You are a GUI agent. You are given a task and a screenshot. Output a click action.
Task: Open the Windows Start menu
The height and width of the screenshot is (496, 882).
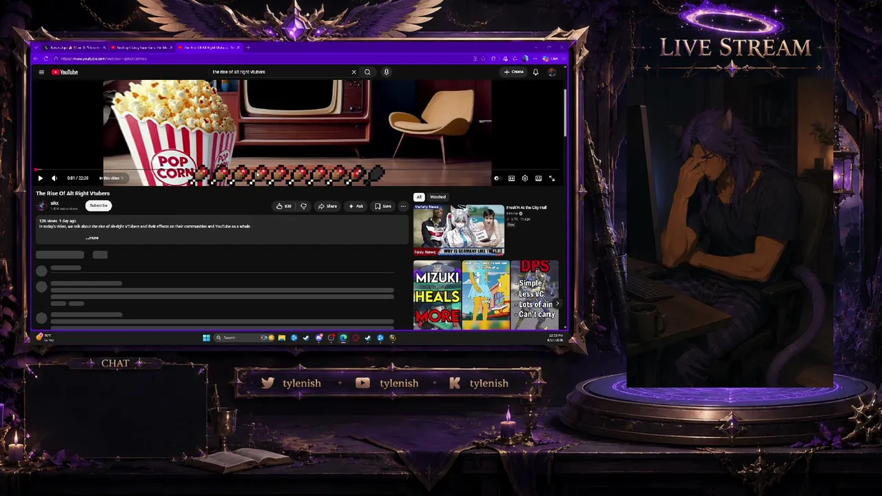(206, 338)
